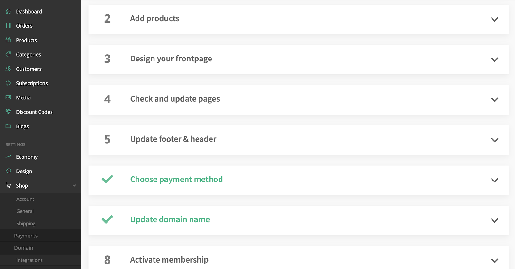Click the Design palette icon
The image size is (515, 269).
click(x=8, y=171)
